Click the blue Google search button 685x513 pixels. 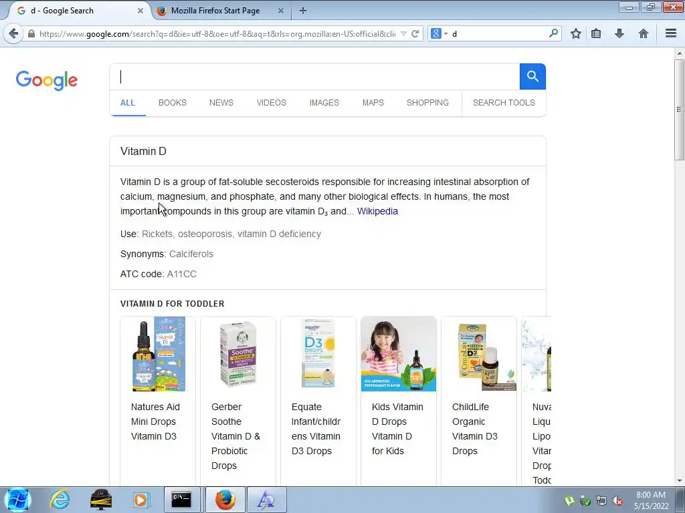point(532,76)
